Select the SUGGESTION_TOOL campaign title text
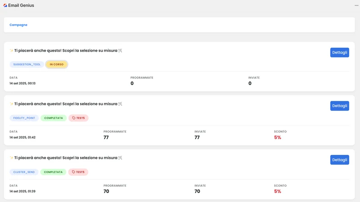This screenshot has height=202, width=360. click(x=66, y=50)
